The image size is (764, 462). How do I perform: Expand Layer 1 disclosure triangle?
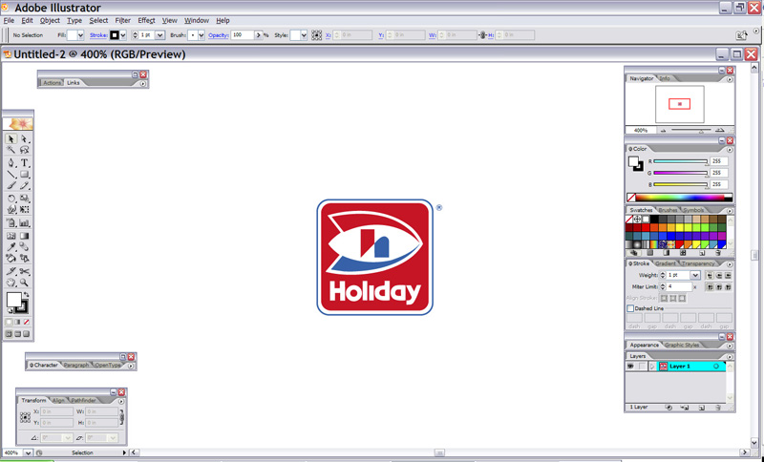click(652, 367)
